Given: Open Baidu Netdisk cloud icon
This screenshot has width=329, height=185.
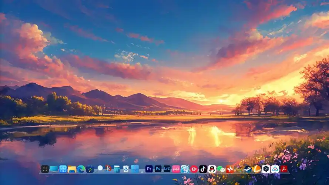Looking at the screenshot, I should tap(275, 169).
